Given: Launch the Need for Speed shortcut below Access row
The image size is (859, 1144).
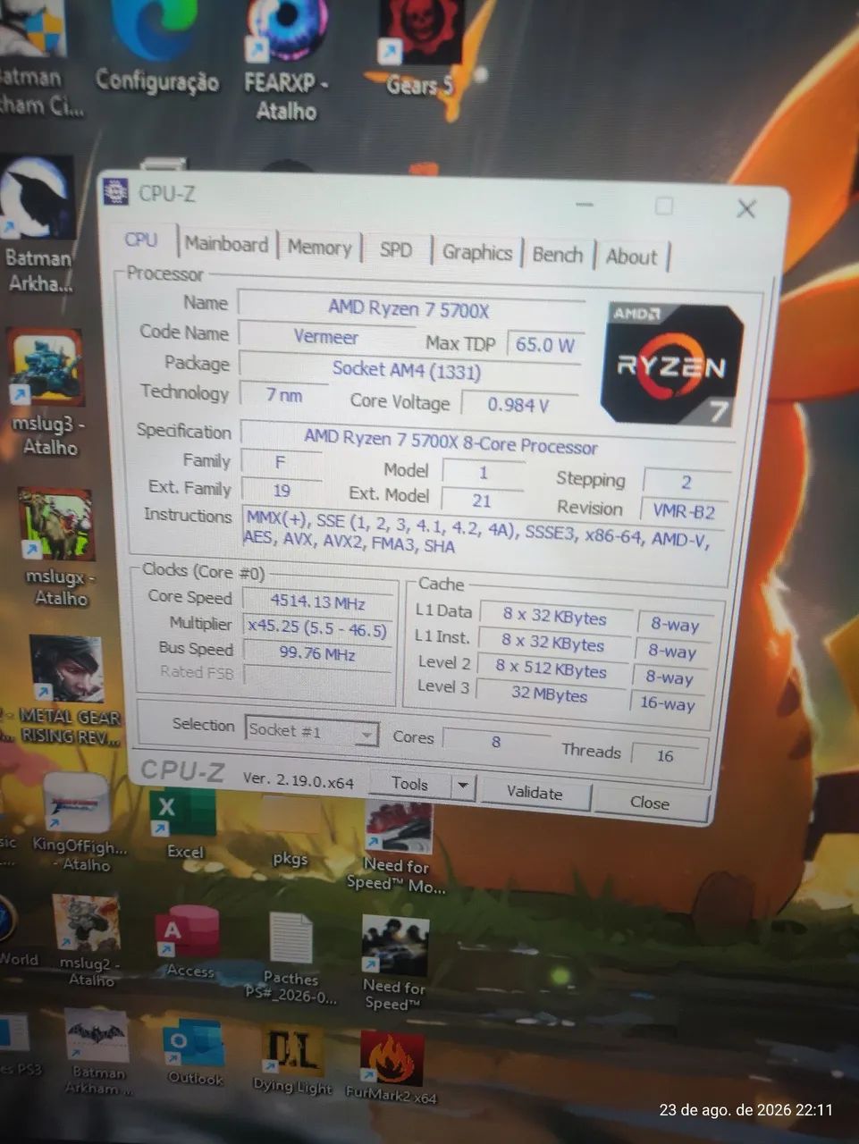Looking at the screenshot, I should pos(394,963).
